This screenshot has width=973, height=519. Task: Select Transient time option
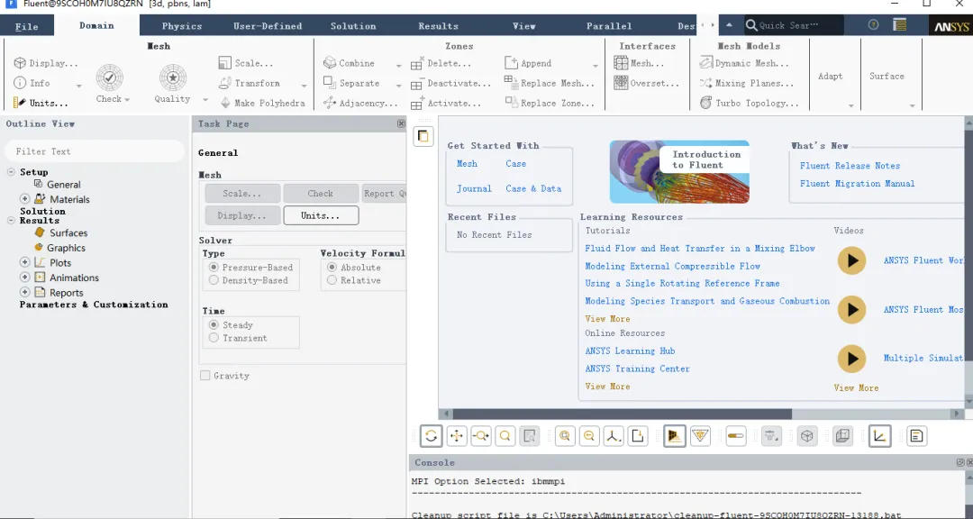point(214,338)
